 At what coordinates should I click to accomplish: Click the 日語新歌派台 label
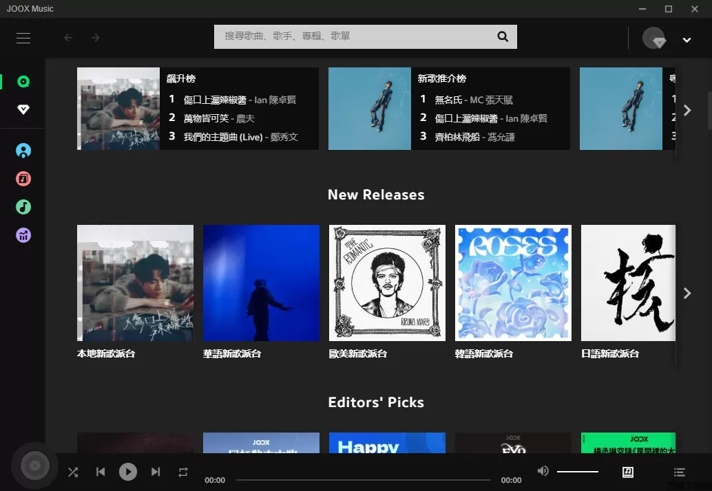pos(610,353)
